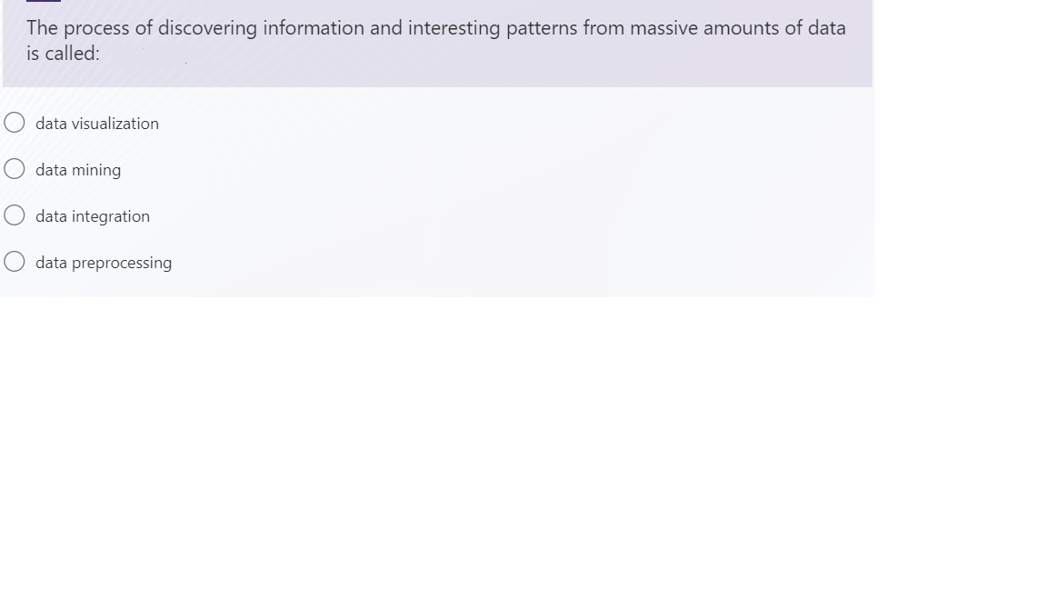Select the data visualization radio button
The width and height of the screenshot is (1047, 589).
[14, 121]
